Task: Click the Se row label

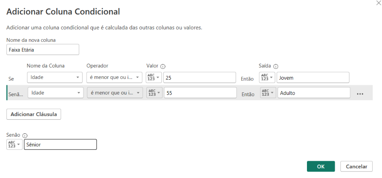Action: click(x=11, y=79)
